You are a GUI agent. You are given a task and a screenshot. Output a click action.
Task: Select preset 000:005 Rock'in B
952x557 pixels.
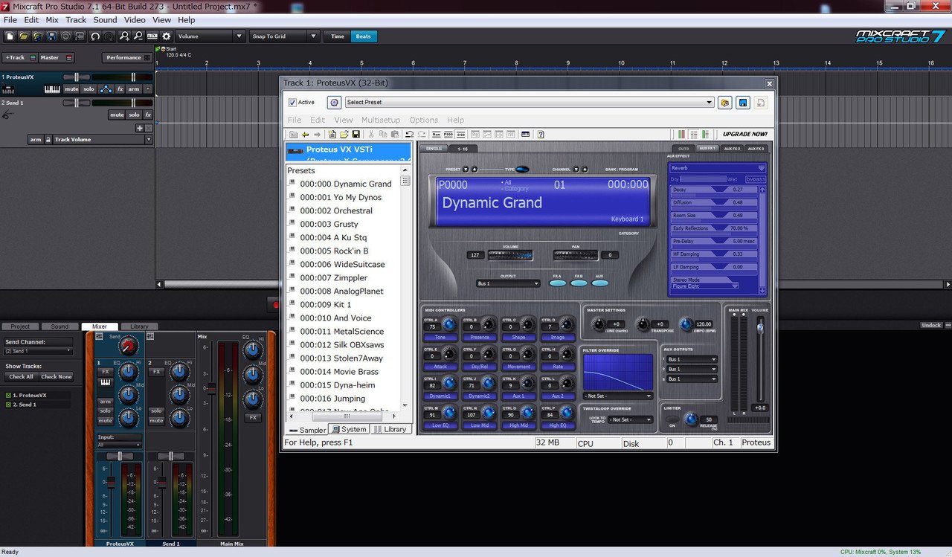[334, 251]
